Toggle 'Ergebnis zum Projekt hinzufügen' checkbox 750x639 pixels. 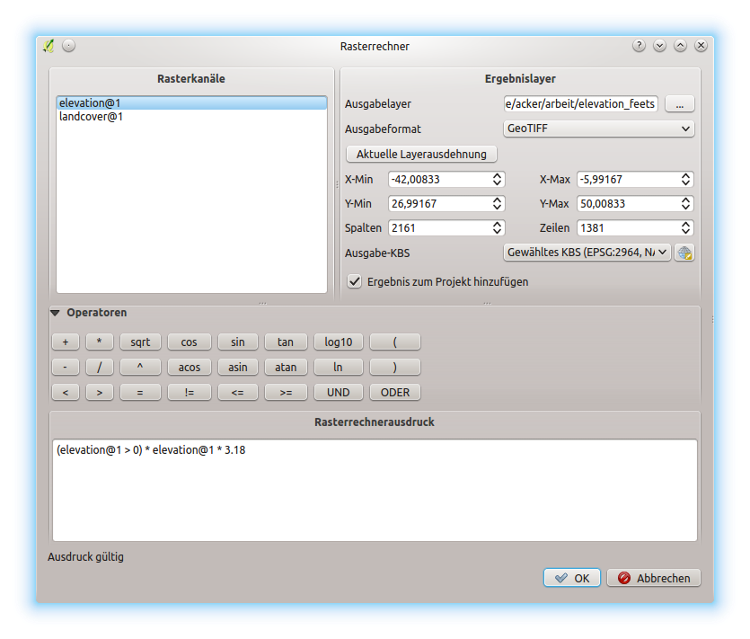point(355,281)
